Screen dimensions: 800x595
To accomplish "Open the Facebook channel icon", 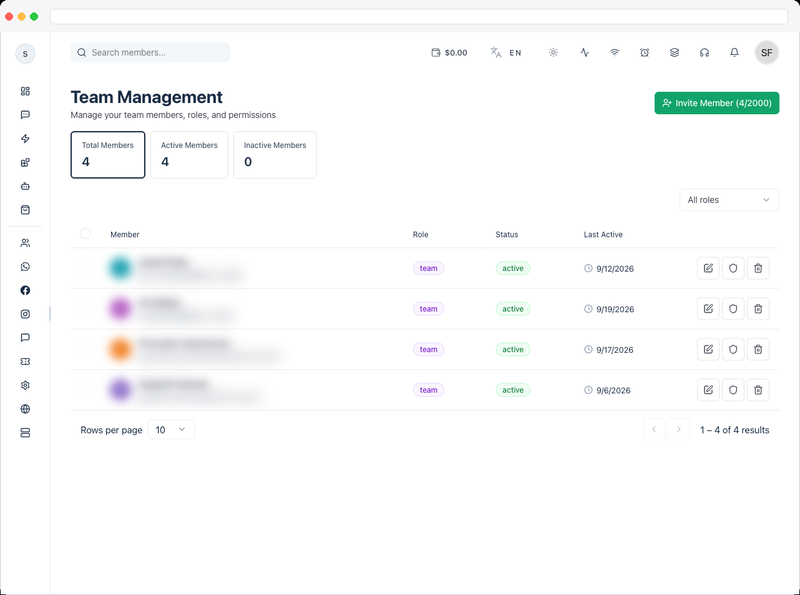I will click(x=25, y=290).
